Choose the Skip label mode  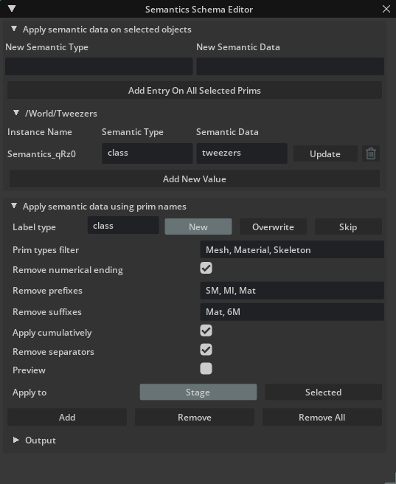click(348, 227)
